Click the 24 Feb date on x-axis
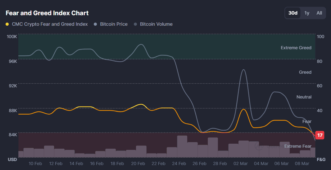Viewport: 331px width, 170px height. (179, 163)
